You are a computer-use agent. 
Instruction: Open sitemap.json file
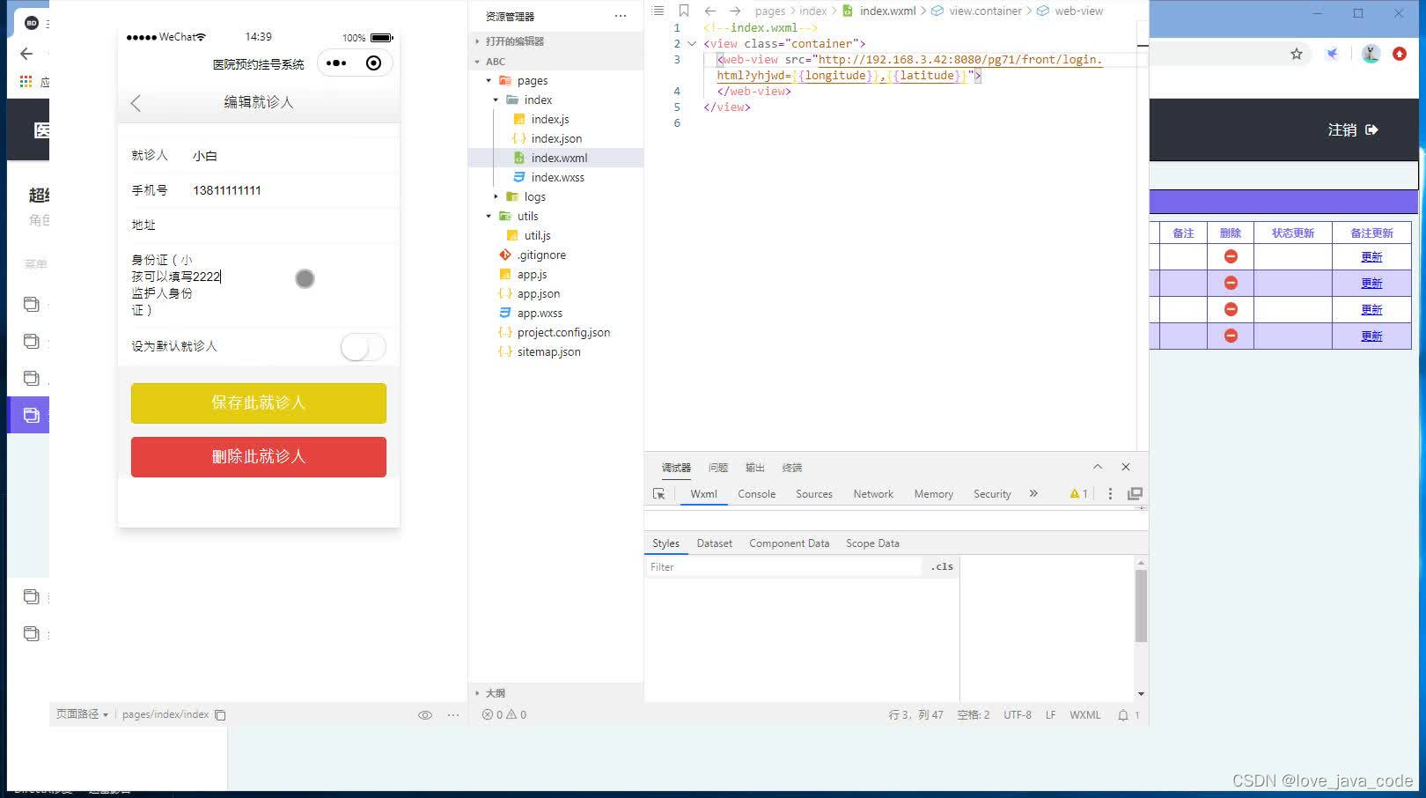click(548, 352)
